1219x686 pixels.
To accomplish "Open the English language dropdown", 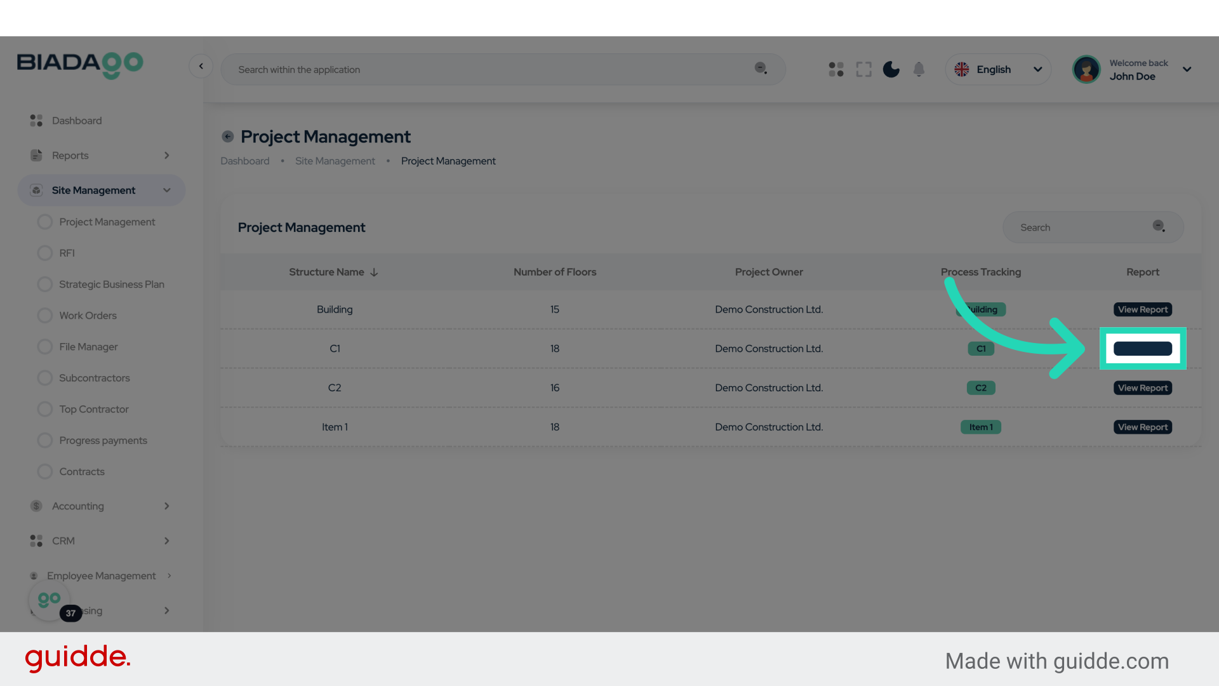I will click(x=998, y=69).
